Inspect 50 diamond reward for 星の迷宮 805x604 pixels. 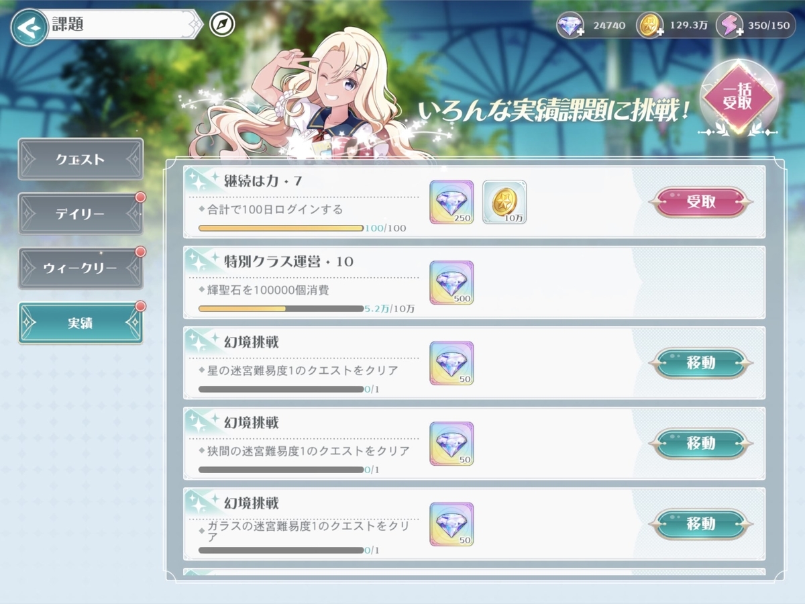point(451,363)
